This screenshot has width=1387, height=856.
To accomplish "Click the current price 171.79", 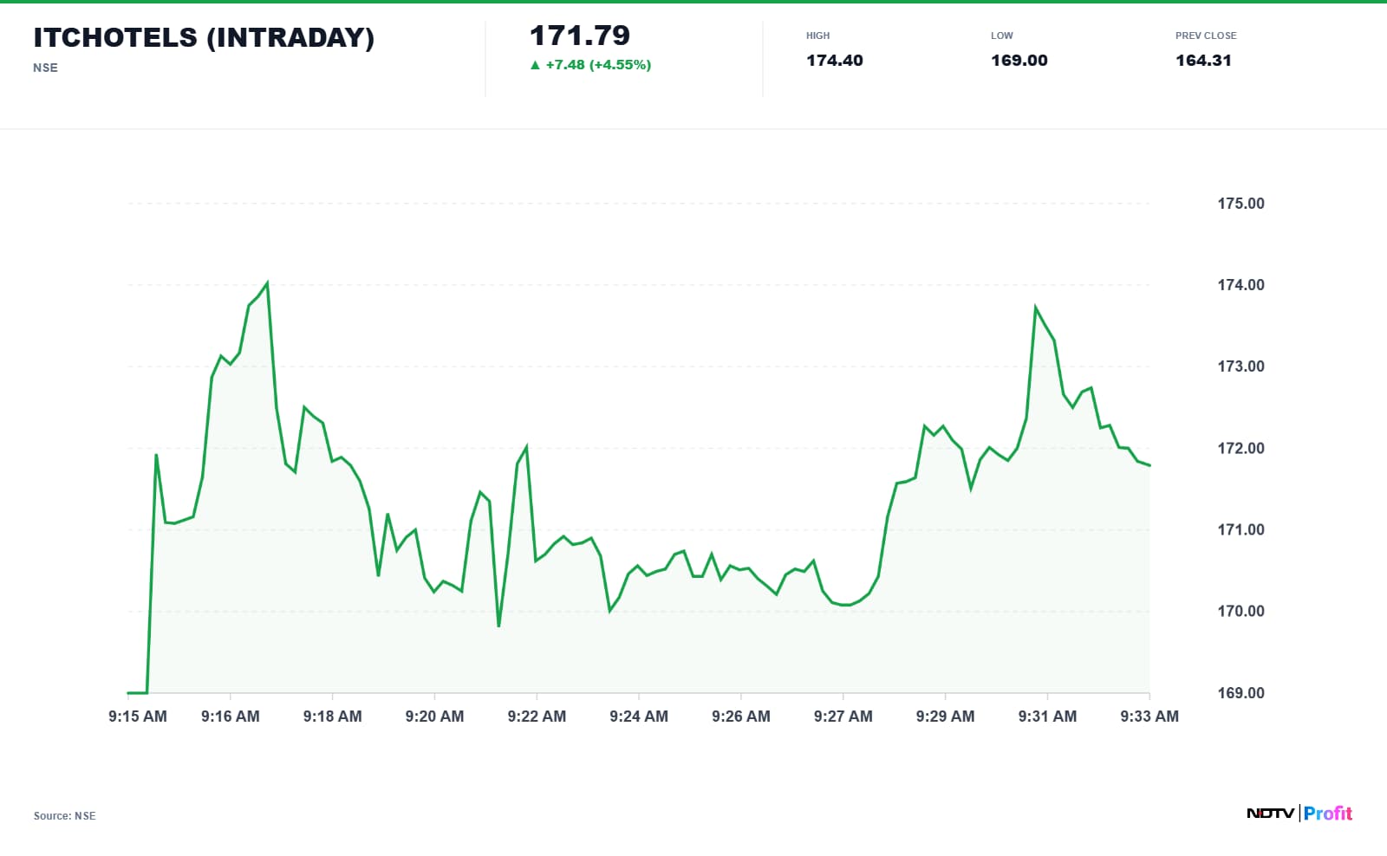I will pyautogui.click(x=580, y=36).
